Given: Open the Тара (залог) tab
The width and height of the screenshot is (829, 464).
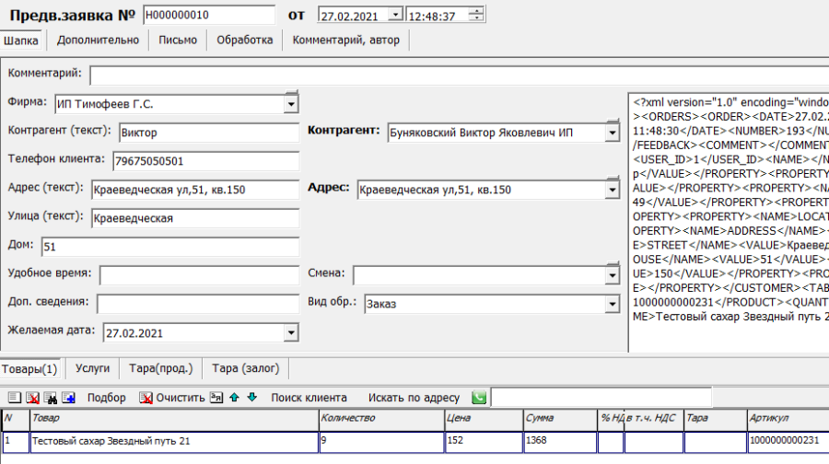Looking at the screenshot, I should point(244,368).
